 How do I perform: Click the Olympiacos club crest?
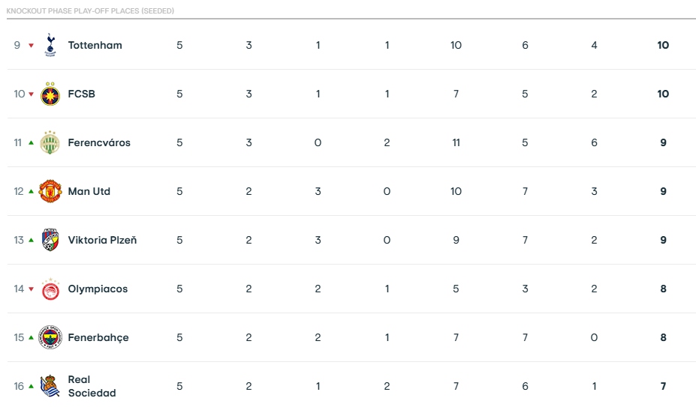tap(50, 289)
